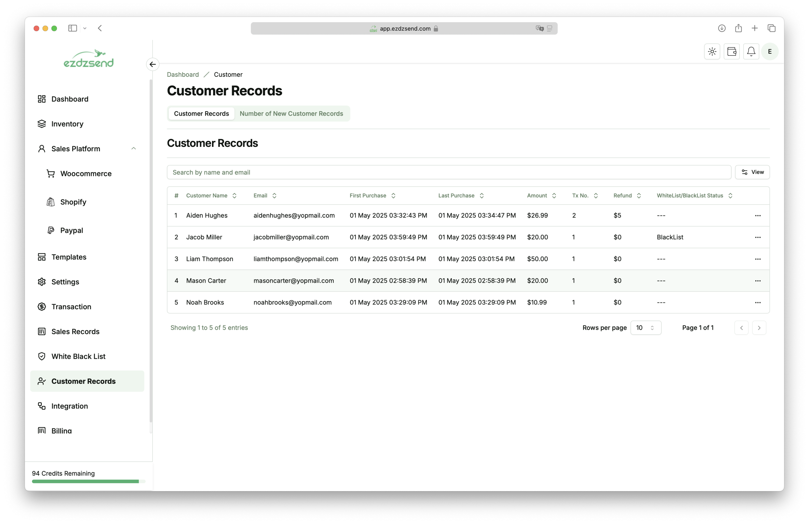This screenshot has height=524, width=809.
Task: Switch to Number of New Customer Records tab
Action: click(291, 113)
